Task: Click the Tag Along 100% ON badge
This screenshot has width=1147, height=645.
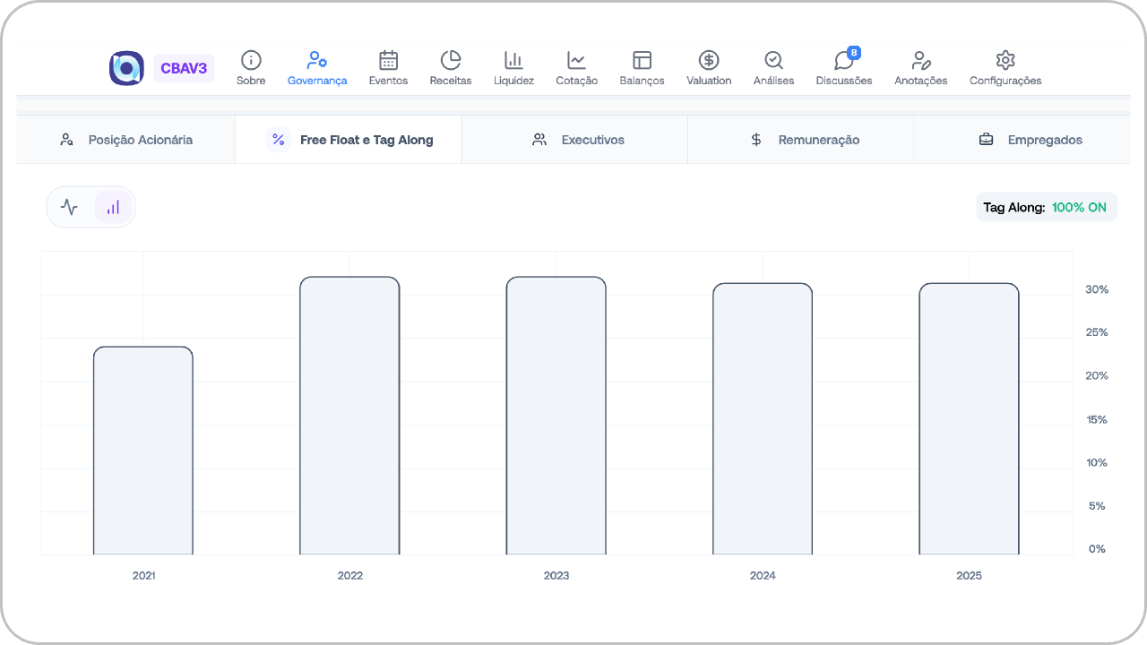Action: (x=1047, y=207)
